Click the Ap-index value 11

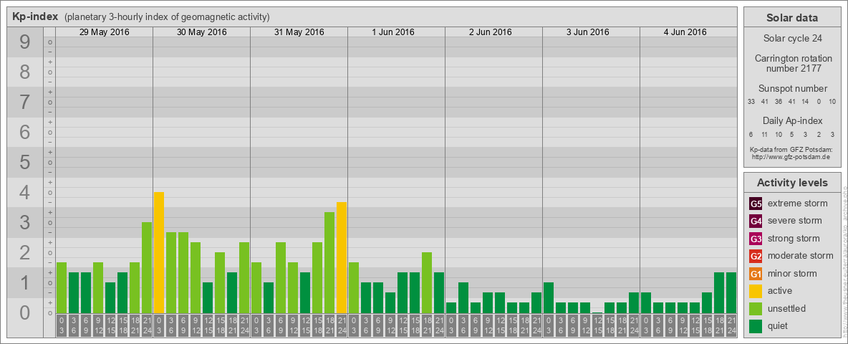765,134
